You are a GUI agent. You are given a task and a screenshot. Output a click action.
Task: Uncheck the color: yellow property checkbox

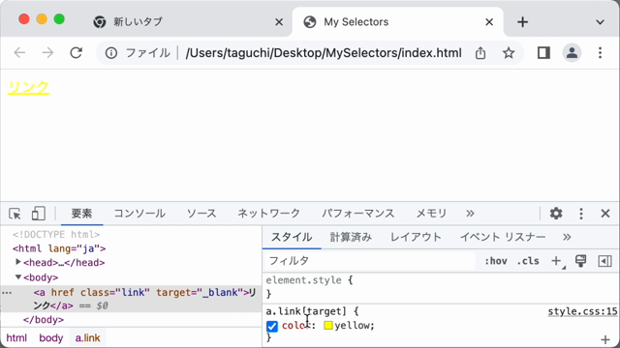click(272, 326)
